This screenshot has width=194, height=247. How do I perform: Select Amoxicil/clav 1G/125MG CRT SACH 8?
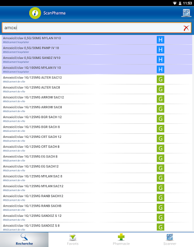tap(97, 148)
